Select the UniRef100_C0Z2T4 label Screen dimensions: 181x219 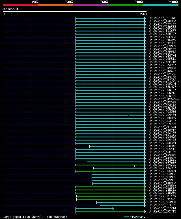point(162,209)
